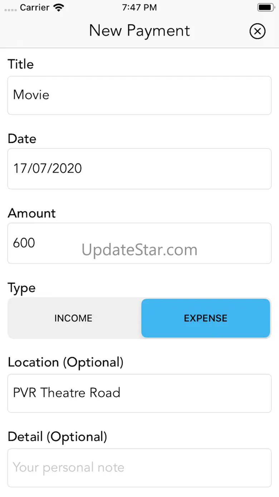Screen dimensions: 279x497
Task: Tap the New Payment header title
Action: tap(139, 31)
